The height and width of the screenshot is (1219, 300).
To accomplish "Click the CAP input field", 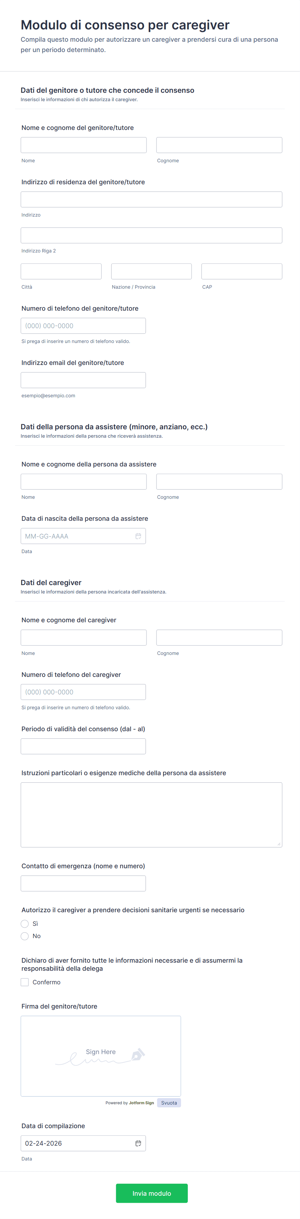I will coord(241,271).
